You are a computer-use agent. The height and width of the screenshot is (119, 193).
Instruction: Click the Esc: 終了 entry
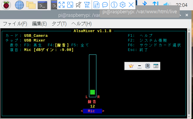click(x=138, y=50)
